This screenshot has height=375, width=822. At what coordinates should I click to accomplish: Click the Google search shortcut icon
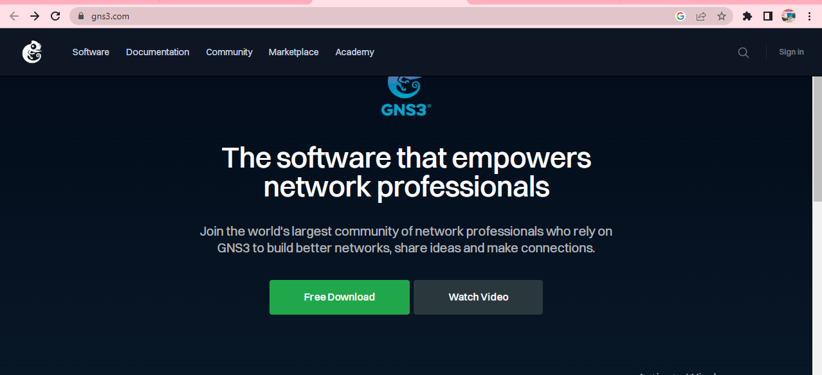coord(680,16)
